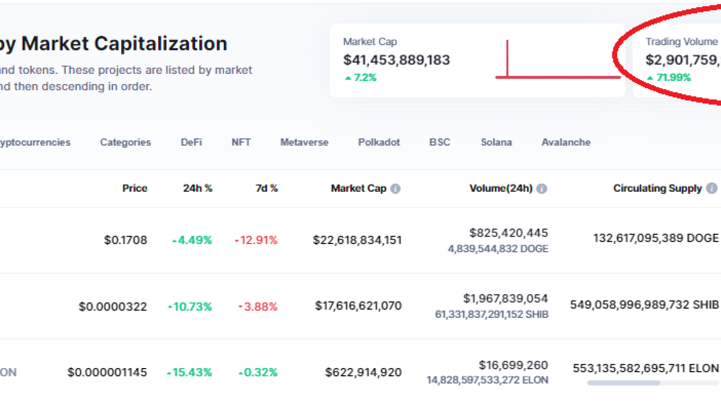Image resolution: width=721 pixels, height=405 pixels.
Task: Switch to the Metaverse tab
Action: pyautogui.click(x=304, y=142)
